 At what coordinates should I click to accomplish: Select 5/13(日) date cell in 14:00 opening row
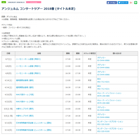coord(8,123)
